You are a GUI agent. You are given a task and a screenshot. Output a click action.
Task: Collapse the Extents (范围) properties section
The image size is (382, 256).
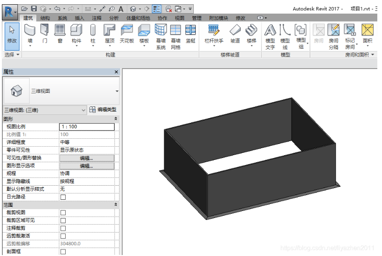(116, 204)
